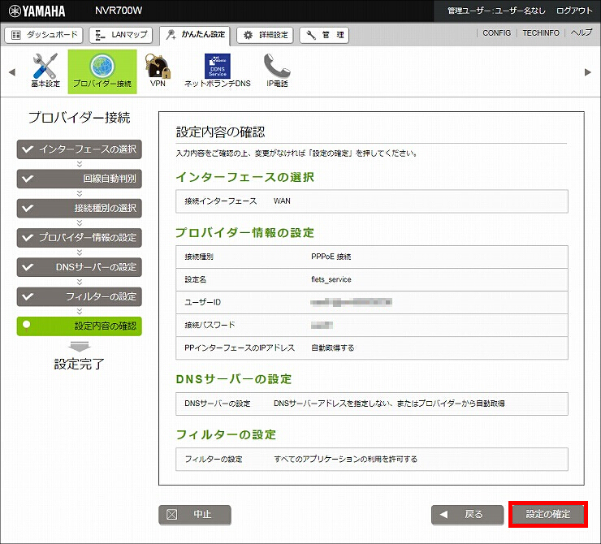The height and width of the screenshot is (544, 601).
Task: Open the VPN padlock icon
Action: coord(158,71)
